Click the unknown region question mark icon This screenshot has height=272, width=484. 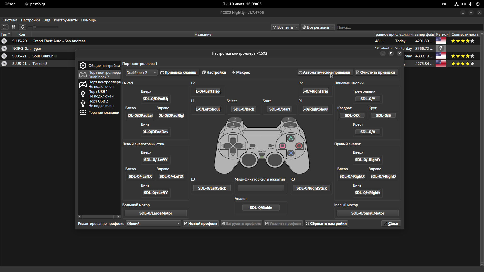pos(441,48)
